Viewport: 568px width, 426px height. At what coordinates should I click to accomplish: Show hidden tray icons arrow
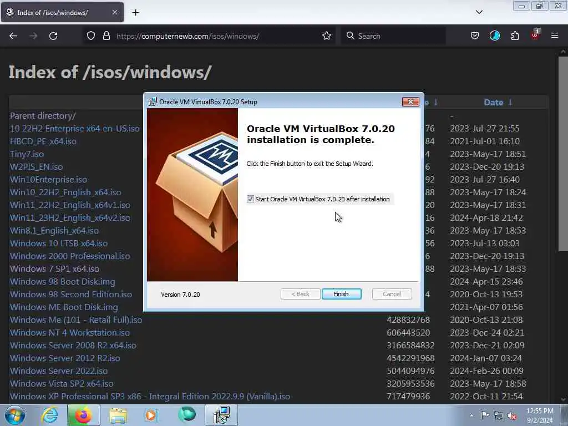click(471, 415)
